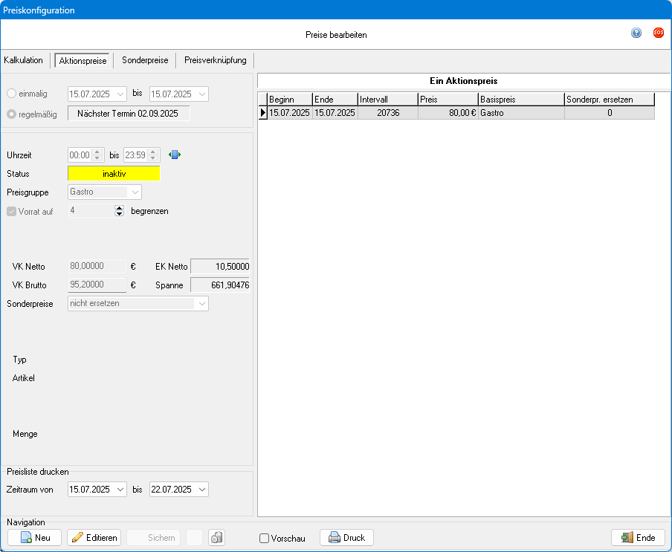Click the full-day time range icon beside Uhrzeit

pos(174,155)
